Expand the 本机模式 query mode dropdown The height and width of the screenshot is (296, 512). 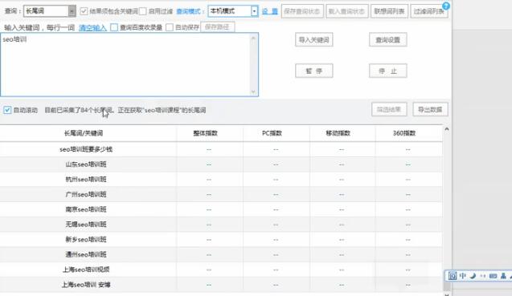point(254,11)
